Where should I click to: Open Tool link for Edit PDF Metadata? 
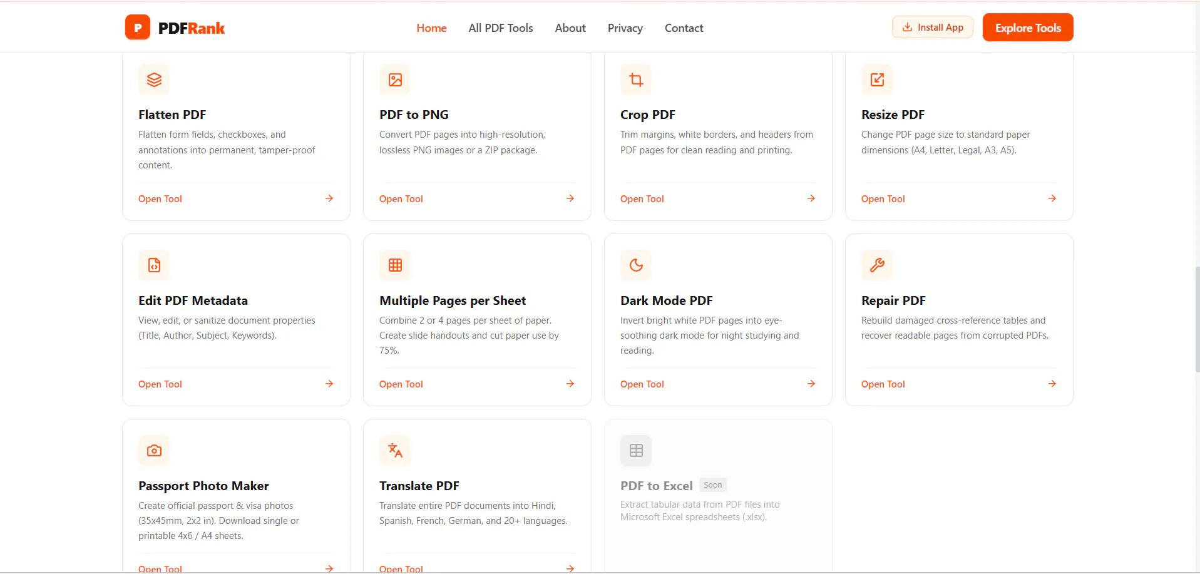tap(160, 384)
